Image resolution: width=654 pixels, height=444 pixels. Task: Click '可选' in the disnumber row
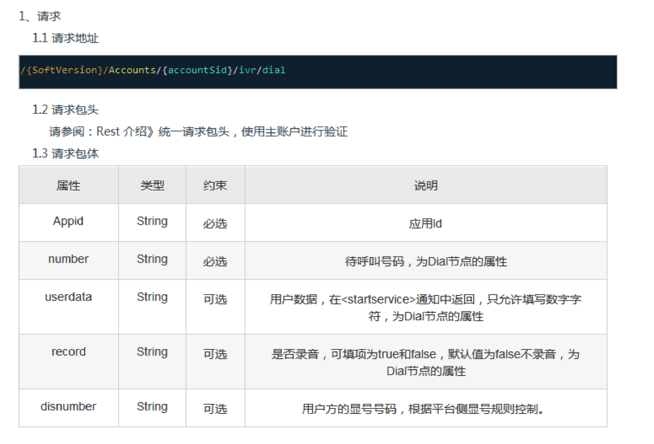(215, 409)
